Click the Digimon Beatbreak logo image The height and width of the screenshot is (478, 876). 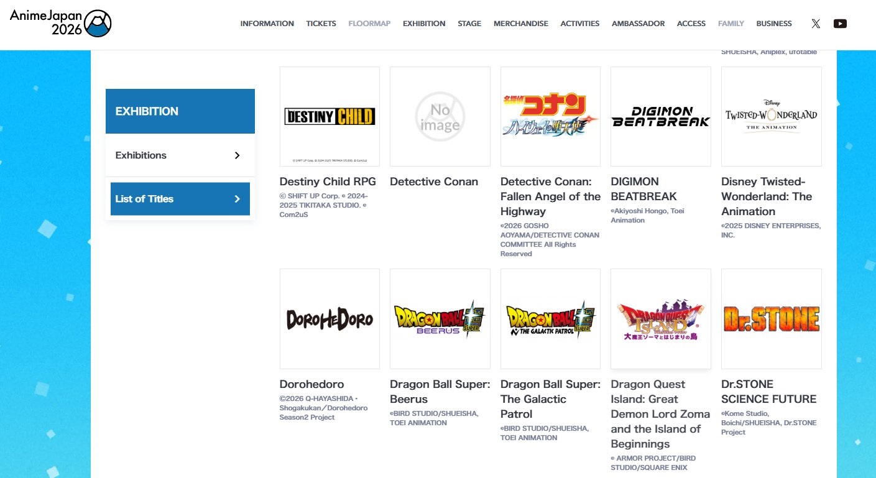coord(660,116)
